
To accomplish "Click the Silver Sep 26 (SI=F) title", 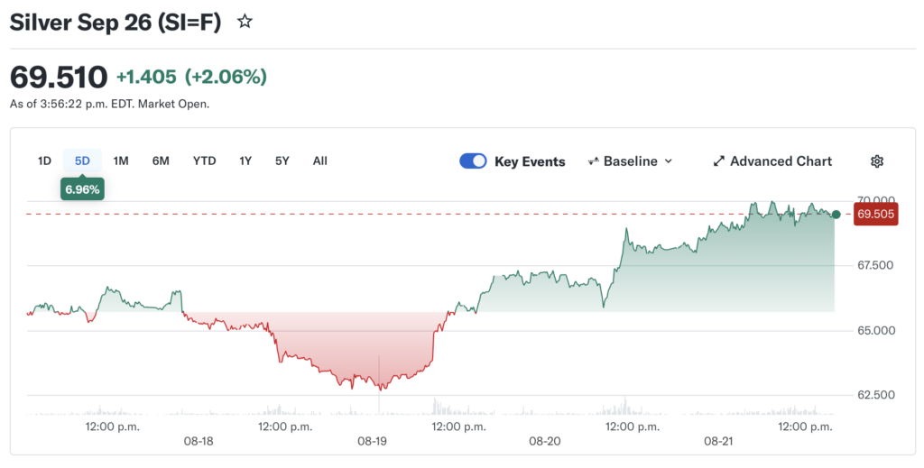I will (x=115, y=23).
